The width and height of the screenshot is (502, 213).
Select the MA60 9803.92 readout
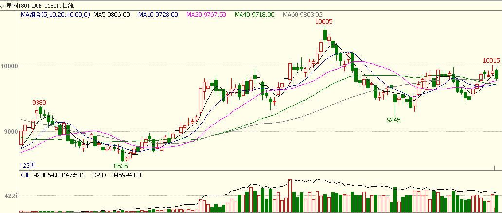[x=303, y=15]
